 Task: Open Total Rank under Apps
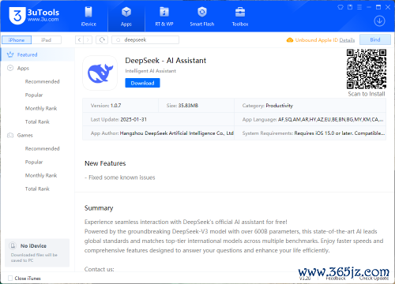click(x=37, y=121)
